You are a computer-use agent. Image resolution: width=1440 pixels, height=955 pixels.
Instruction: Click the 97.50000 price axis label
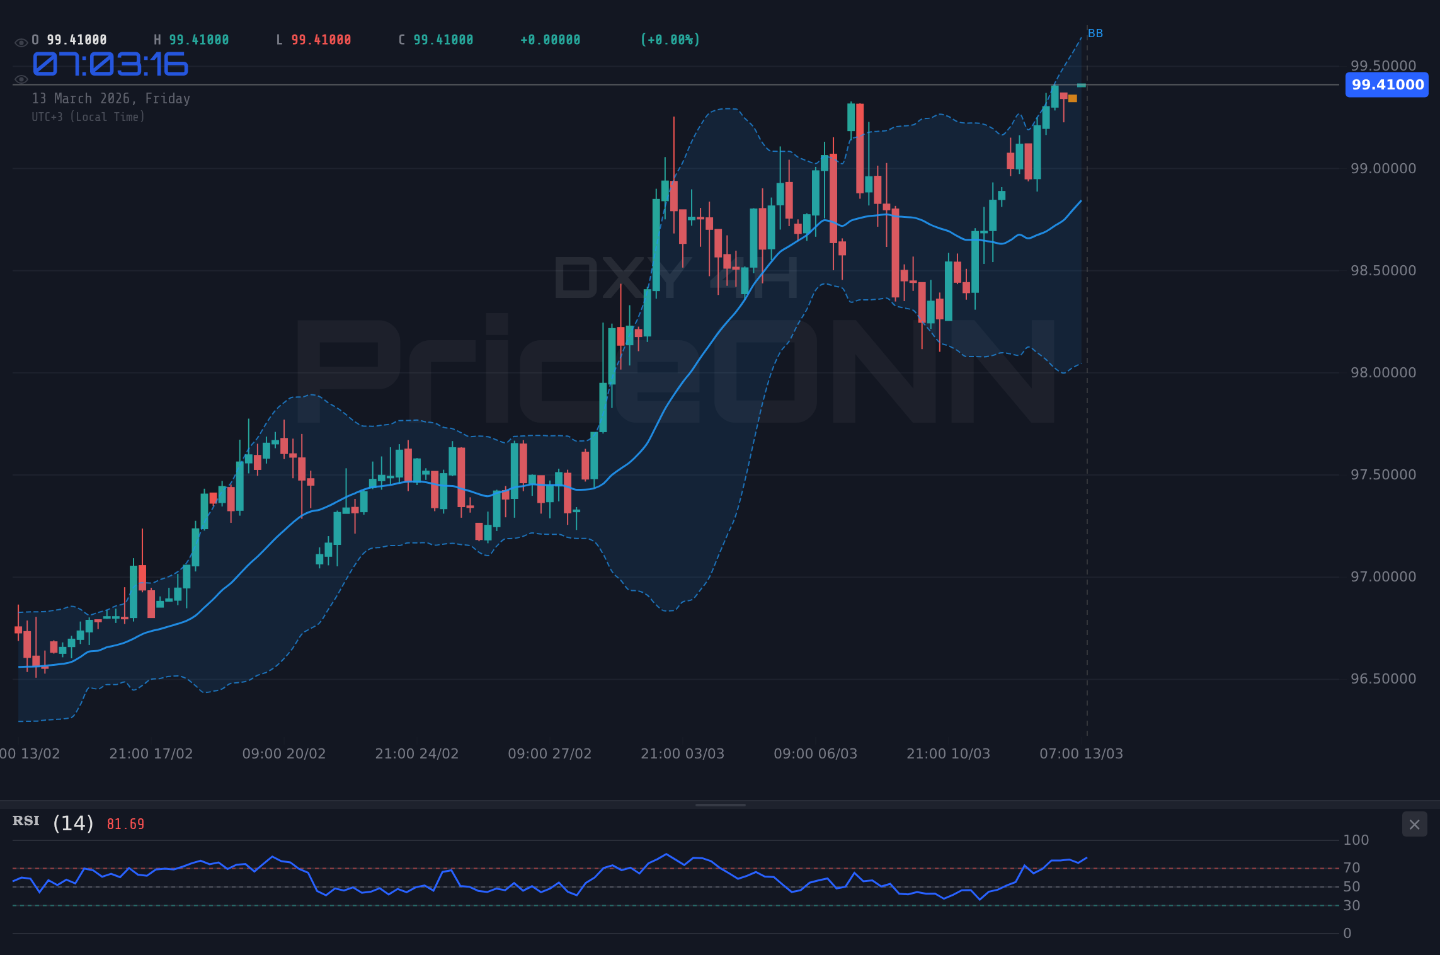[1383, 474]
